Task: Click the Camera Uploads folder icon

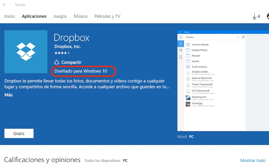Action: [x=188, y=44]
